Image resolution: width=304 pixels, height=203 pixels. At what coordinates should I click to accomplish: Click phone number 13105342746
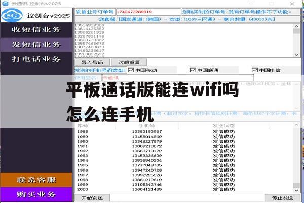(147, 185)
